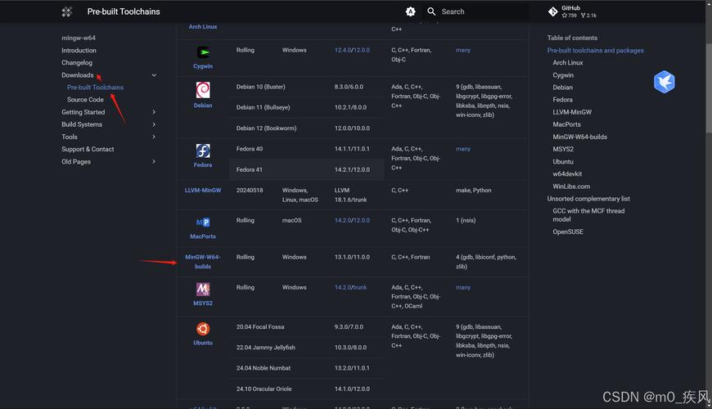Open the MacPorts text link in table

click(x=203, y=236)
